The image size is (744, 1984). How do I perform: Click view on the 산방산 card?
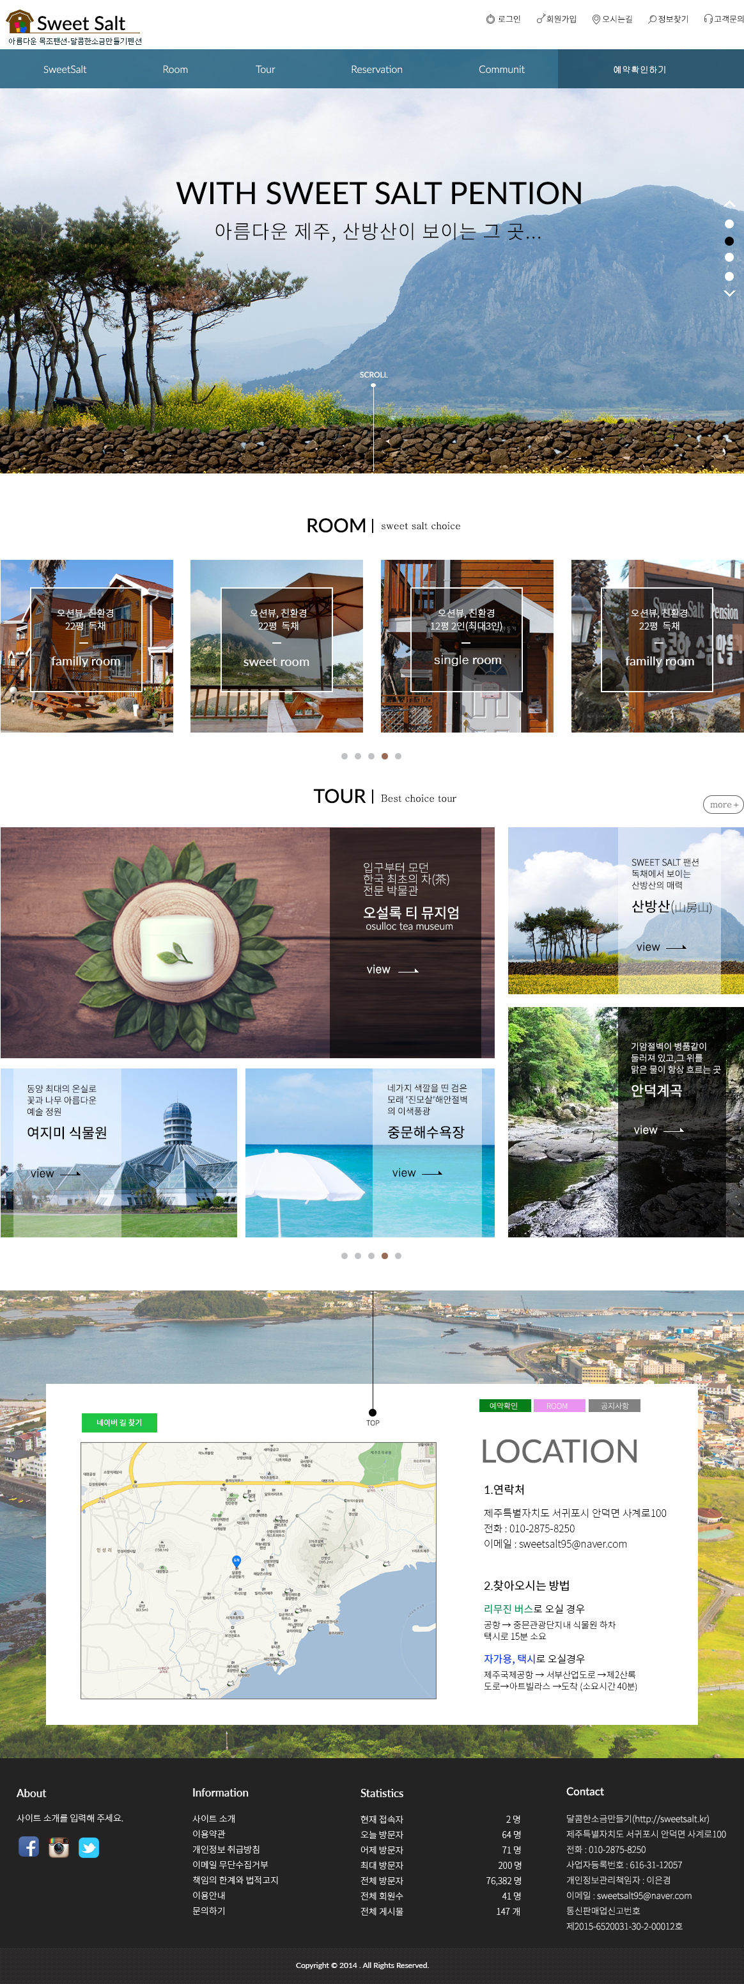tap(661, 948)
